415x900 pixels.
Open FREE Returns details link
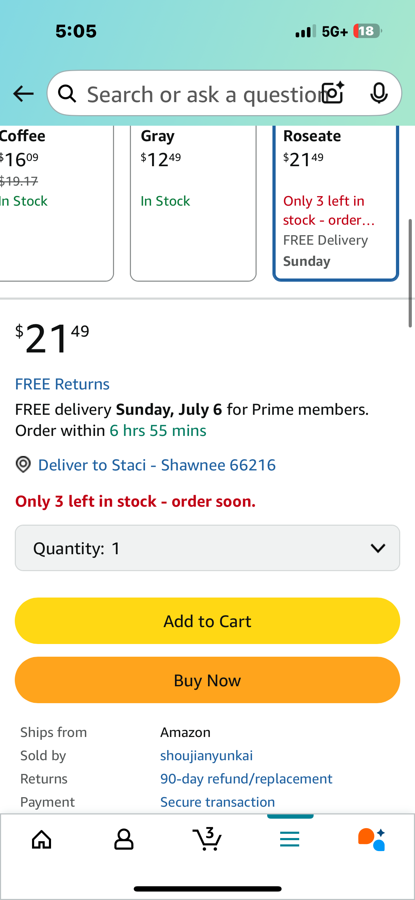(62, 384)
